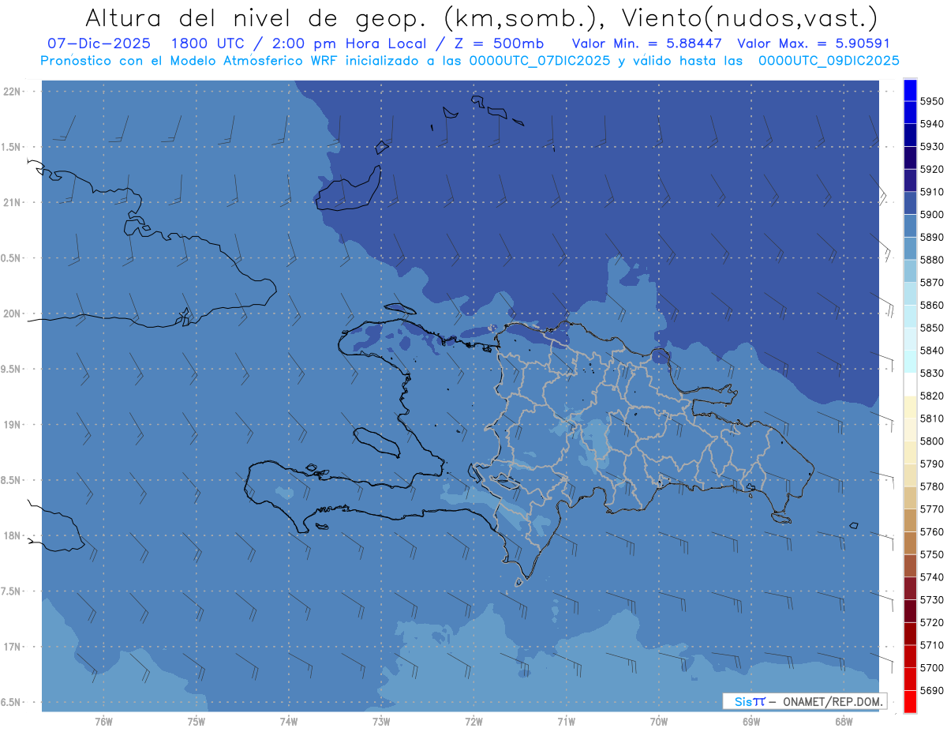947x732 pixels.
Task: Click the 73W longitude axis label
Action: coord(381,722)
